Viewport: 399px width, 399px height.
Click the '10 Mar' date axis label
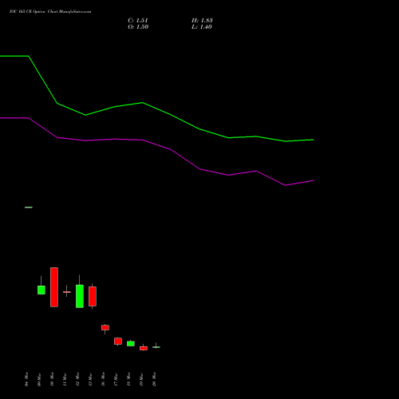pos(52,379)
